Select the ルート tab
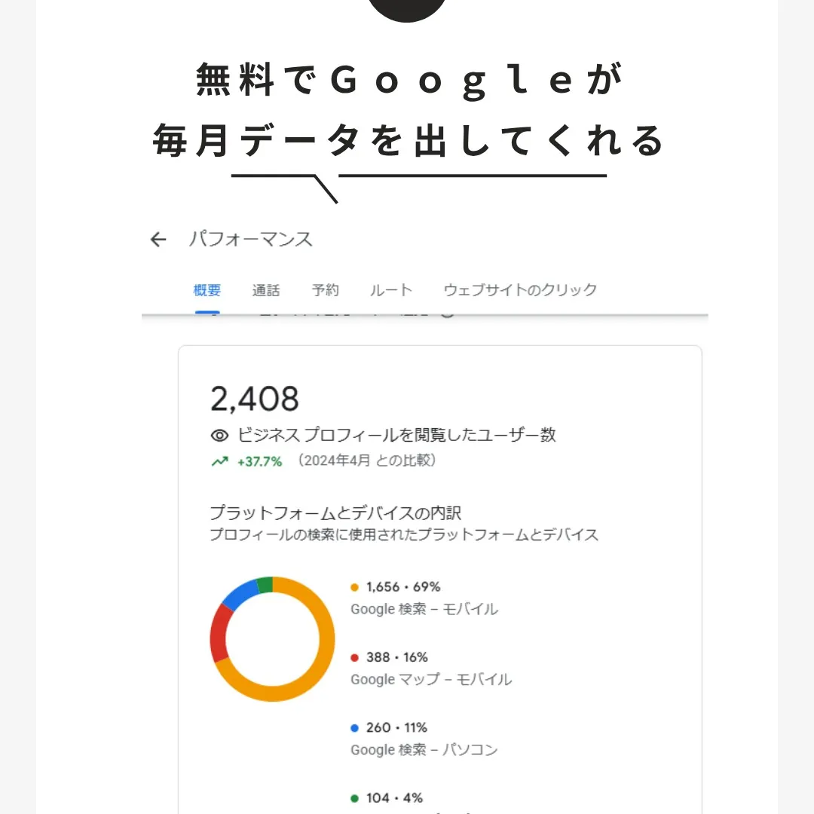This screenshot has height=814, width=814. [x=390, y=289]
